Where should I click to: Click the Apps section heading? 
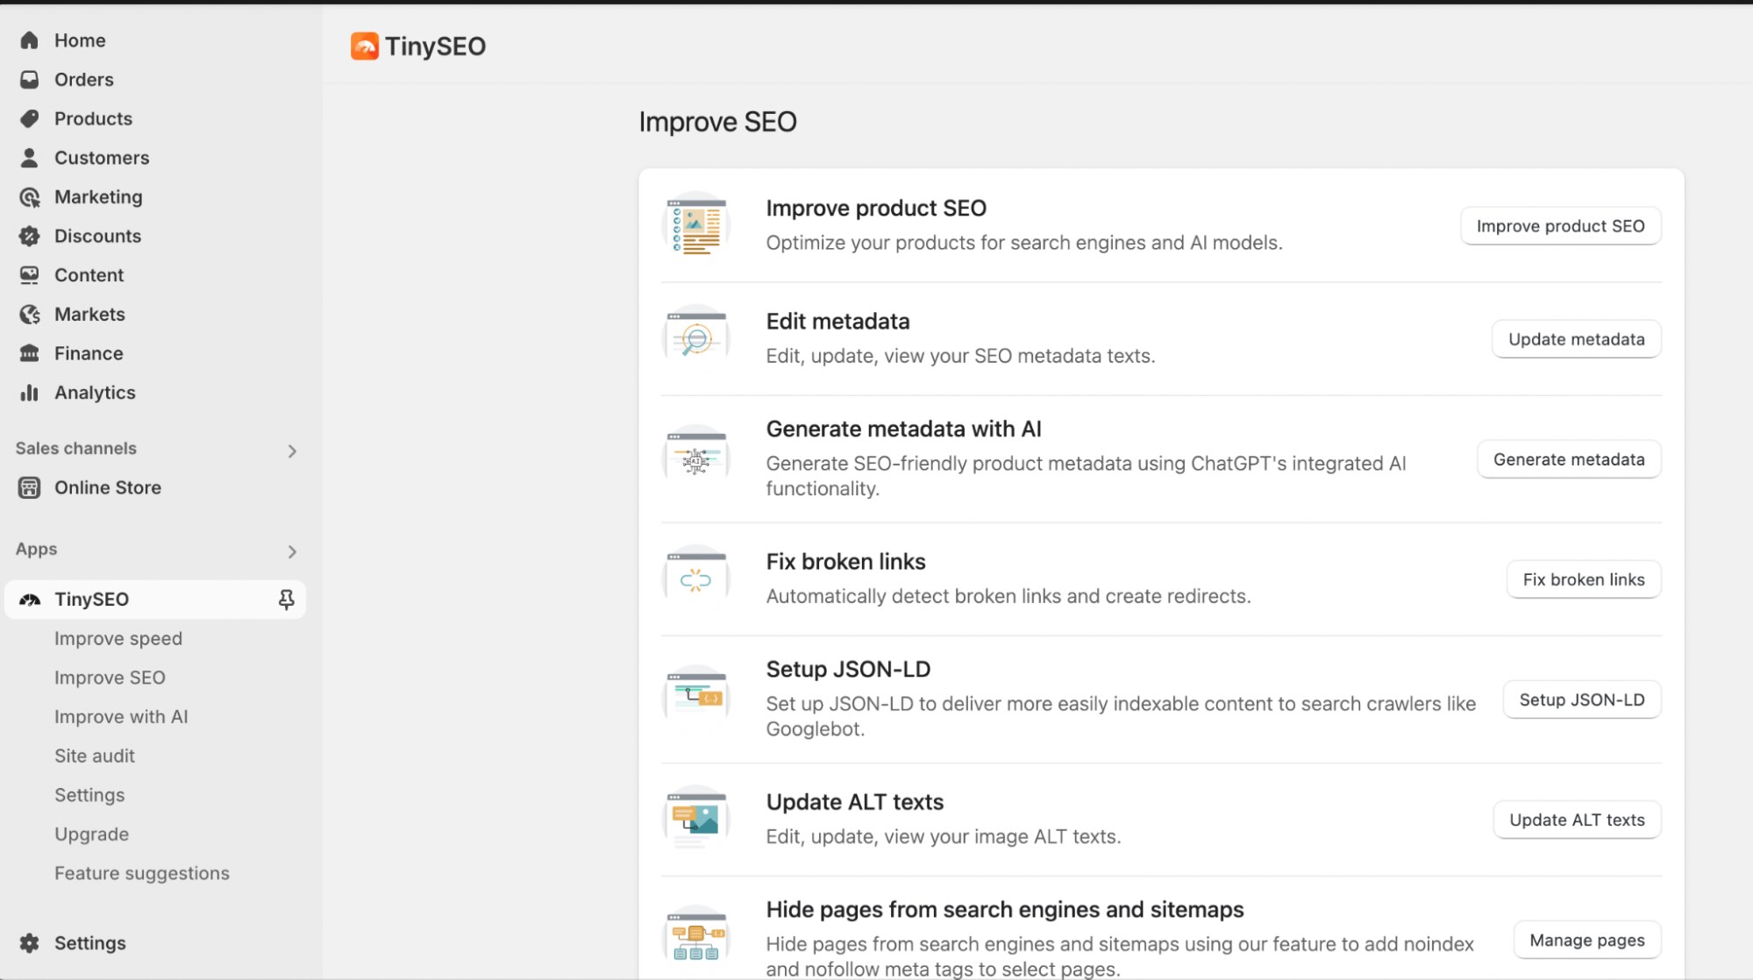pos(36,550)
